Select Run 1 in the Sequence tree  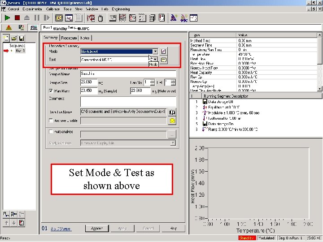[x=20, y=51]
